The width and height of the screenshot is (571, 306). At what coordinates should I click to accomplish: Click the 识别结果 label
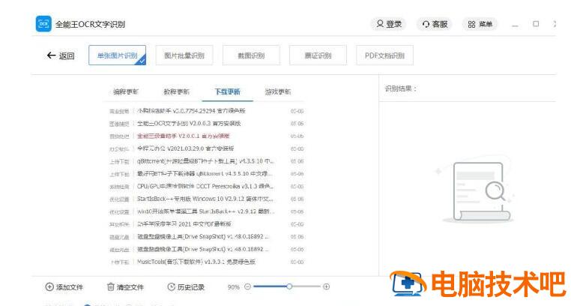point(400,88)
